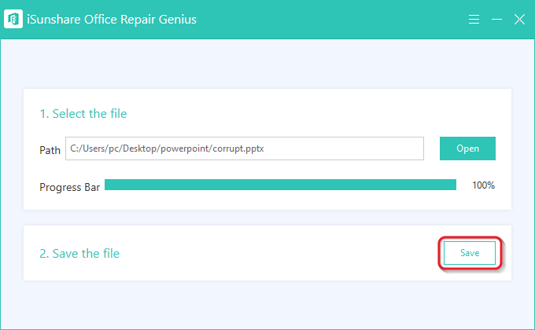Close the Office Repair Genius window
The image size is (535, 330).
click(x=519, y=19)
